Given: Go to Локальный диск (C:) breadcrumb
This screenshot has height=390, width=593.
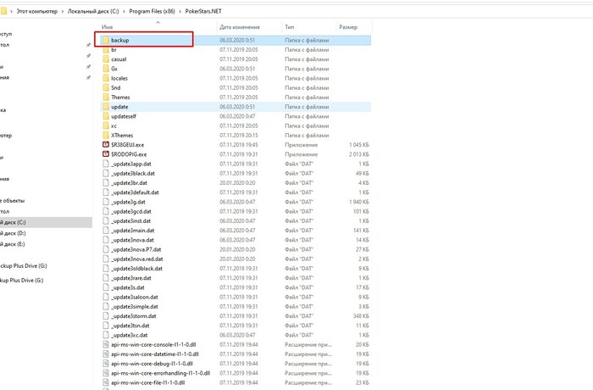Looking at the screenshot, I should tap(93, 11).
